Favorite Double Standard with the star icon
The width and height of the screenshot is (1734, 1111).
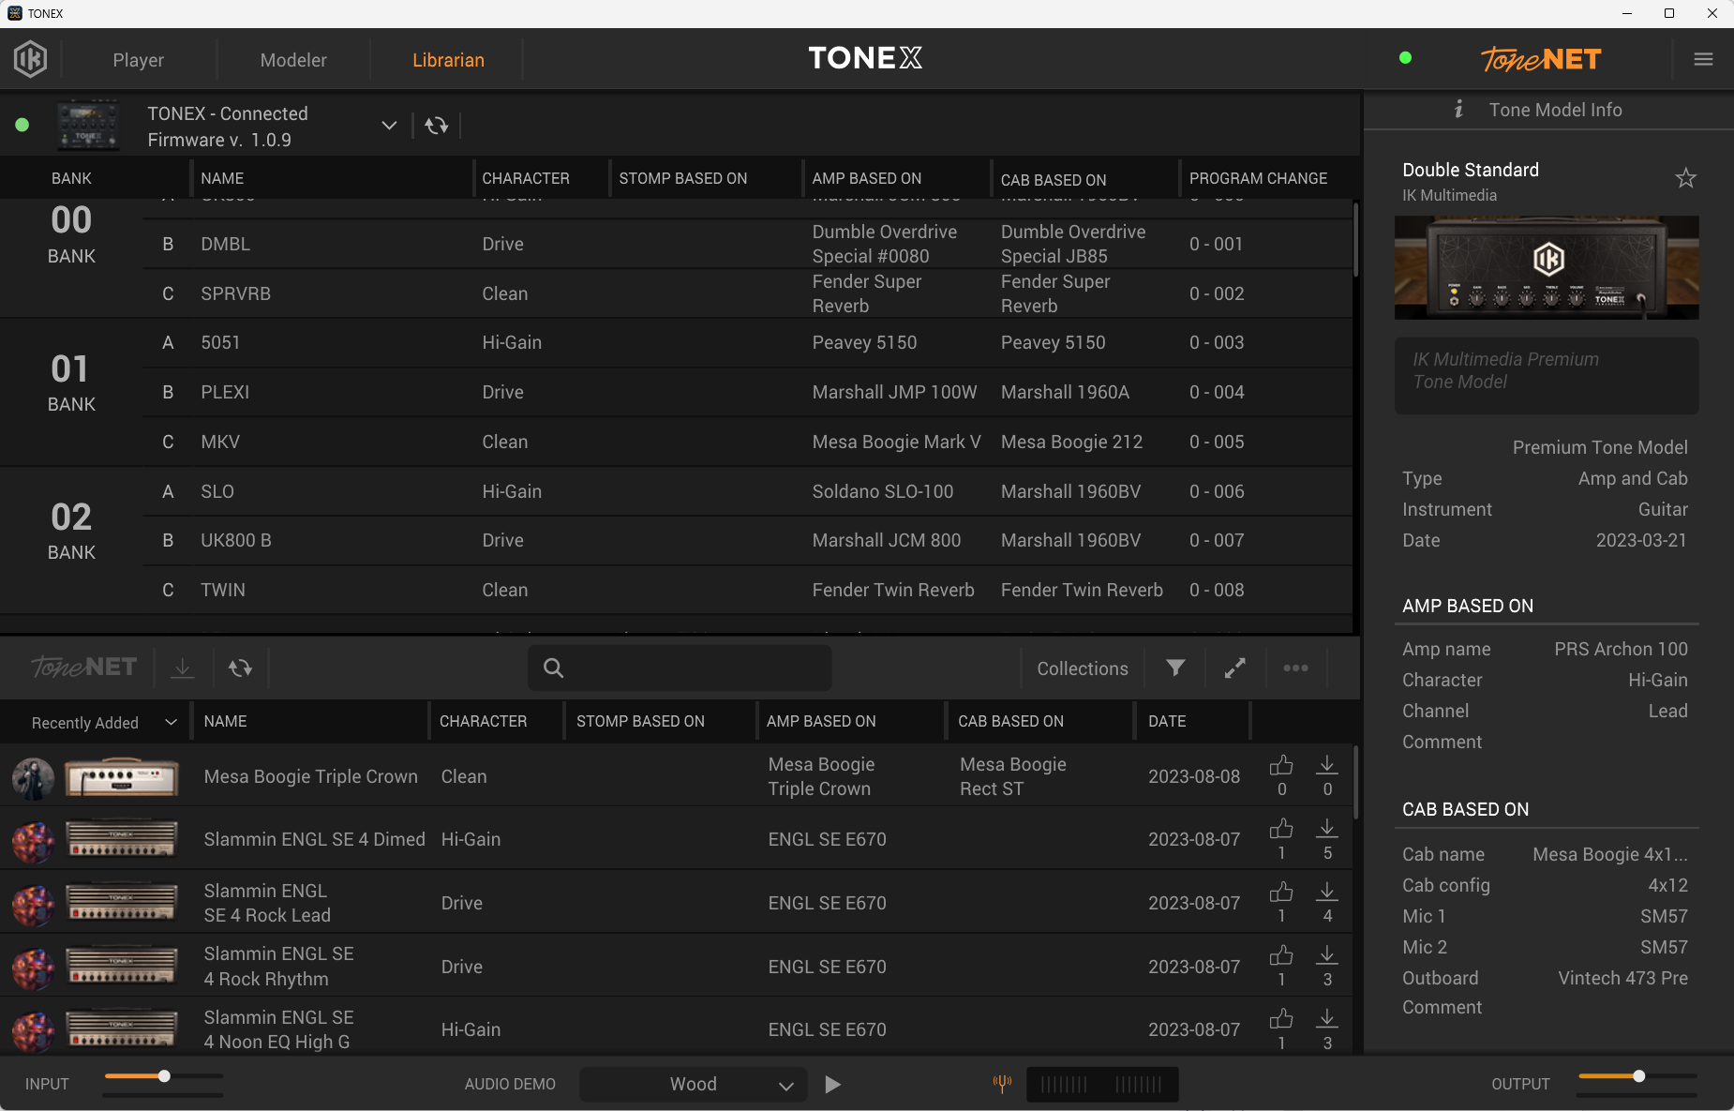tap(1685, 178)
